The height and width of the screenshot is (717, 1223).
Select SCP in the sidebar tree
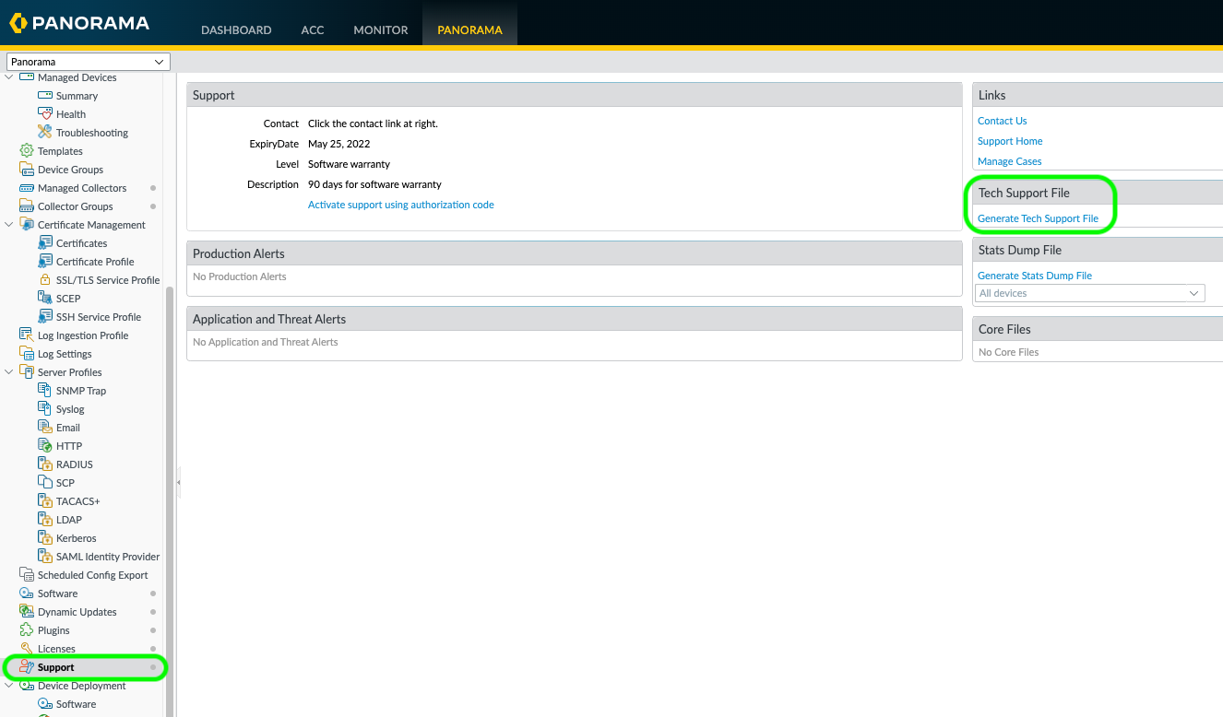click(x=65, y=483)
